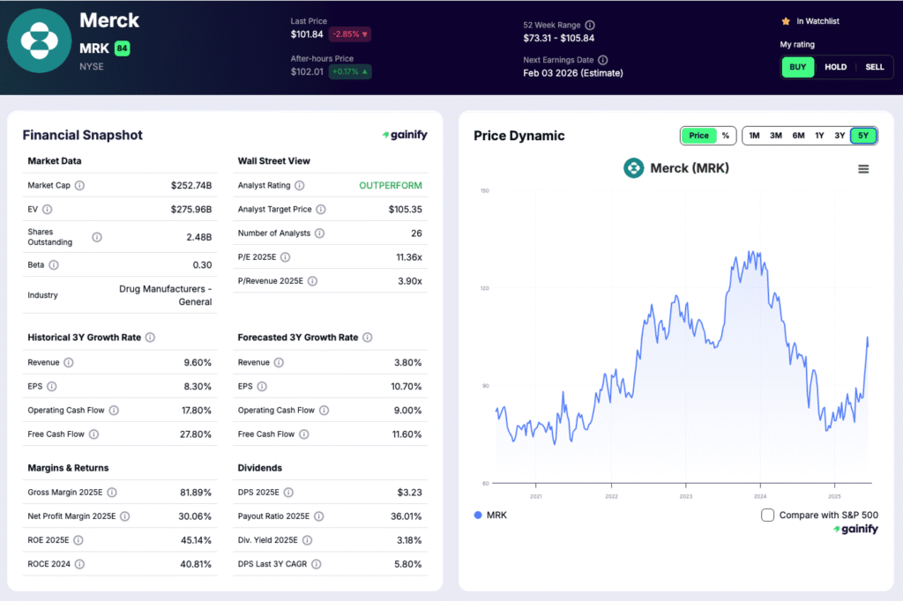
Task: Enable the Compare with S&P 500 checkbox
Action: coord(767,515)
